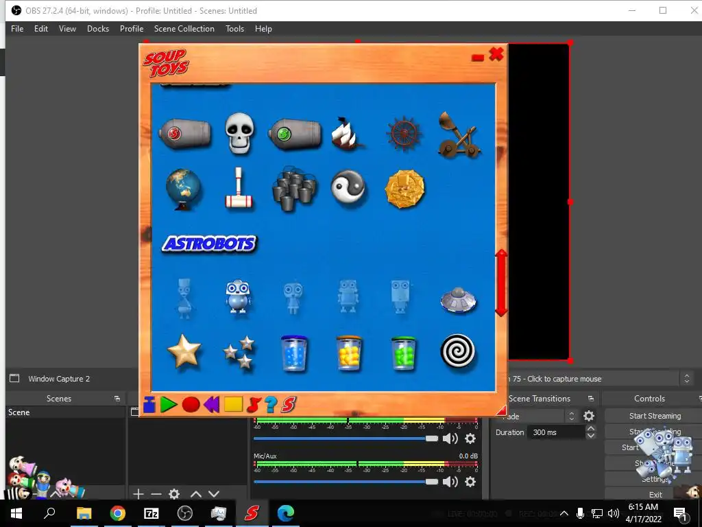Select the bright white Astrobot with big eyes
702x527 pixels.
(x=238, y=296)
